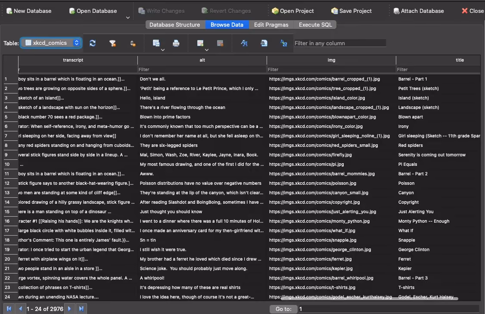Select row header number 1
The height and width of the screenshot is (314, 485).
coord(10,79)
